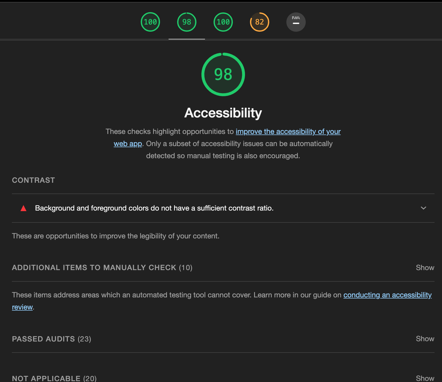Click ADDITIONAL ITEMS TO MANUALLY CHECK heading
Image resolution: width=442 pixels, height=382 pixels.
point(102,268)
